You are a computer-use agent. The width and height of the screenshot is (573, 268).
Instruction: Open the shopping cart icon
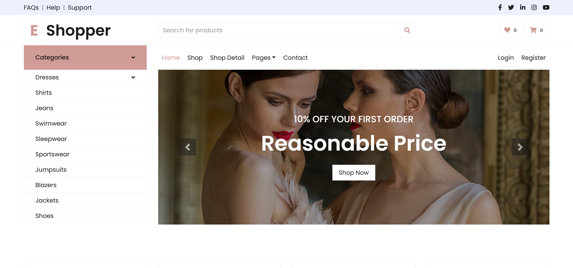[533, 30]
